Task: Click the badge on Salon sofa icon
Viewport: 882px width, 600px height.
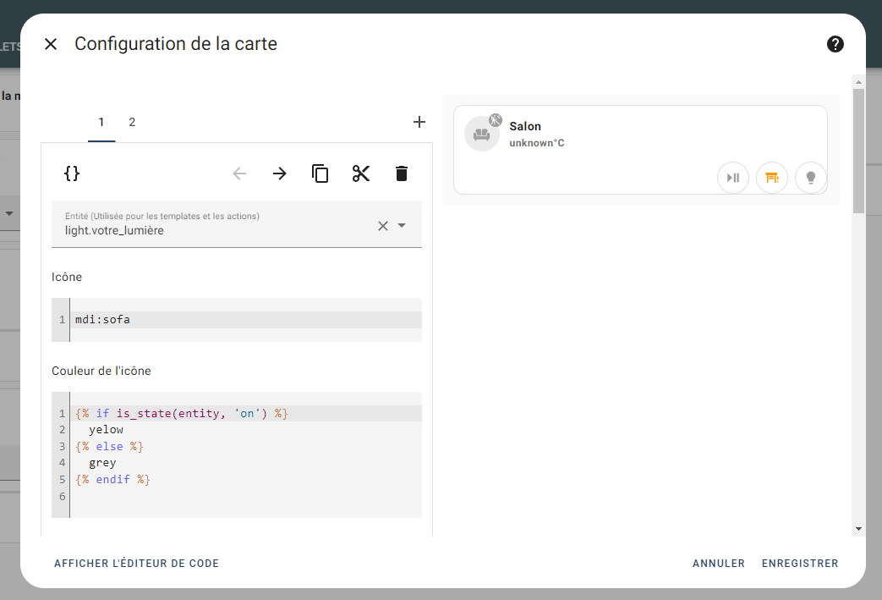Action: (496, 119)
